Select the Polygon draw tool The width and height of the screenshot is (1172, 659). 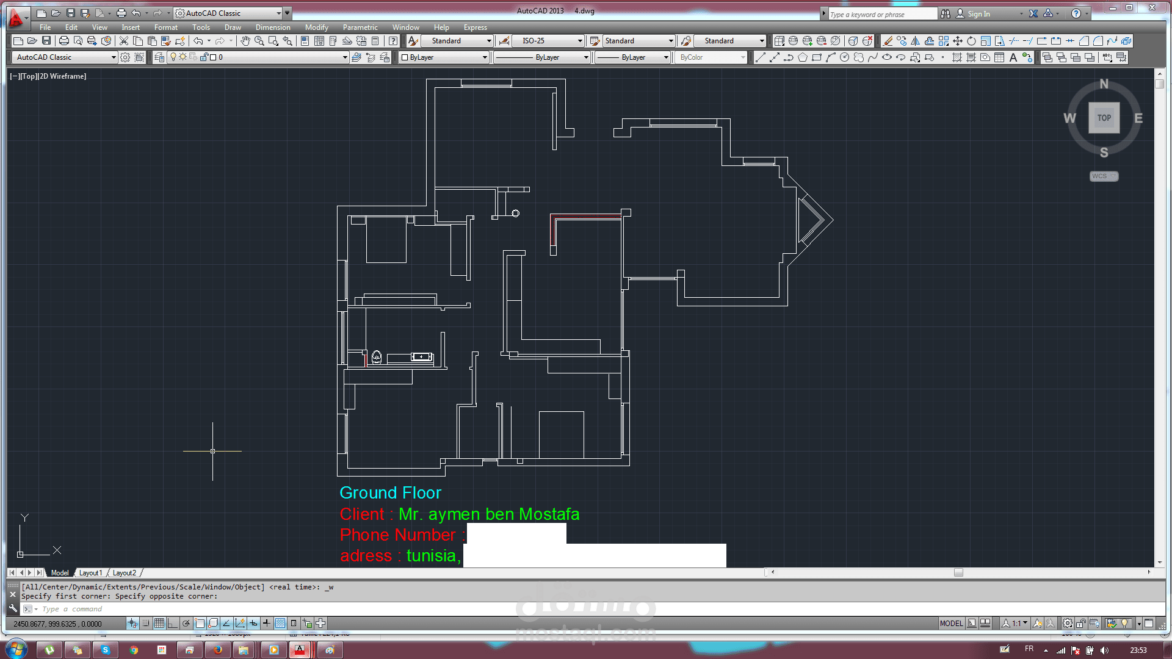[802, 57]
